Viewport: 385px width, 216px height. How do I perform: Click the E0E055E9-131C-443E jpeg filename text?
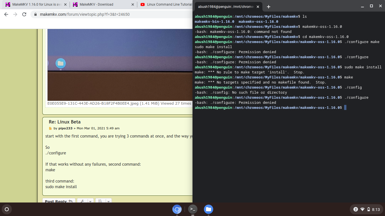coord(93,103)
